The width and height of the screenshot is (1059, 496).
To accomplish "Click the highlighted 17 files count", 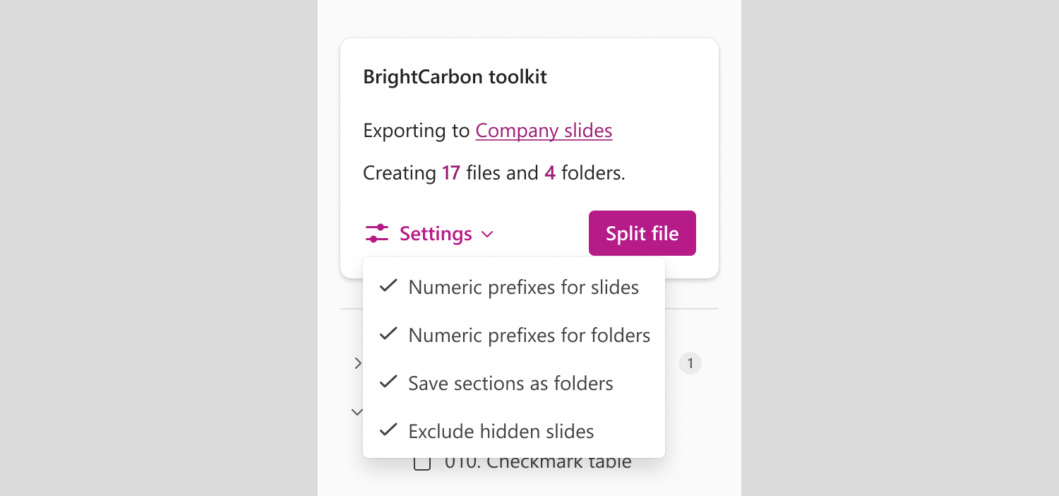I will click(x=451, y=173).
